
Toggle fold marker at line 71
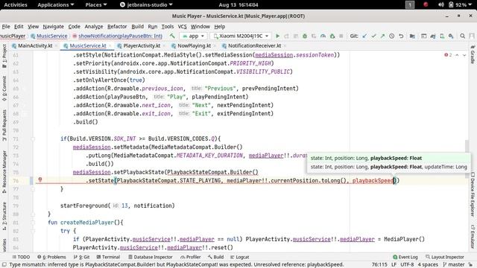tap(33, 139)
